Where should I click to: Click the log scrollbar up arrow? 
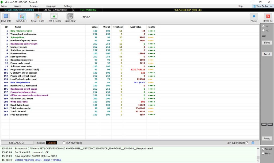click(x=258, y=148)
